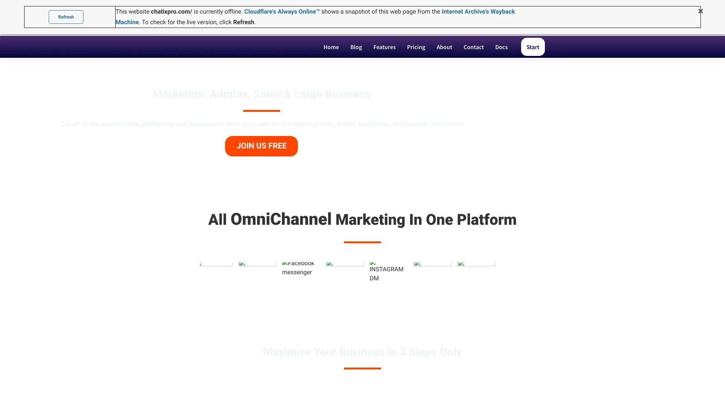The image size is (725, 408).
Task: Open the Features page
Action: (384, 47)
